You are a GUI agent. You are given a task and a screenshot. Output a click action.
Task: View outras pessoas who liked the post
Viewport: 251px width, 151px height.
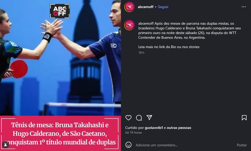tap(179, 128)
